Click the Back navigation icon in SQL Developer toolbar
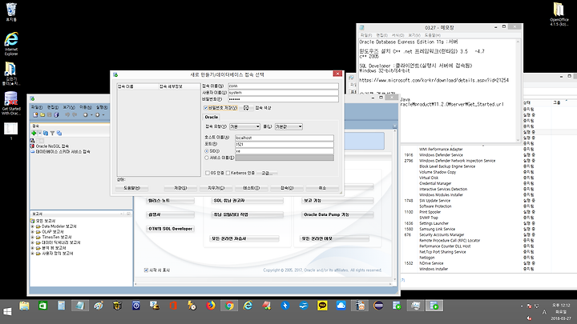The width and height of the screenshot is (577, 324). point(86,115)
